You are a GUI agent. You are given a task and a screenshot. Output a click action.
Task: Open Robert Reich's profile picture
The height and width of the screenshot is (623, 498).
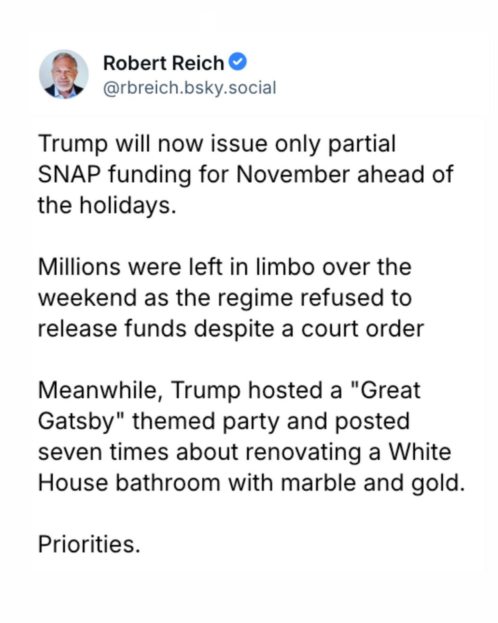(64, 74)
